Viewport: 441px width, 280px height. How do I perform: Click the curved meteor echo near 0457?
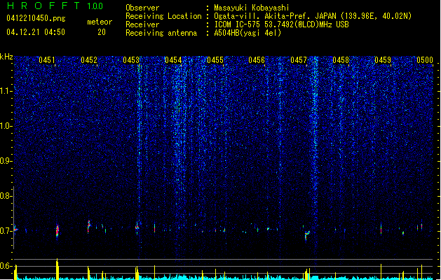307,234
